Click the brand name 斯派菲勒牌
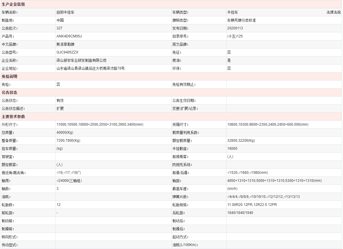 (65, 44)
